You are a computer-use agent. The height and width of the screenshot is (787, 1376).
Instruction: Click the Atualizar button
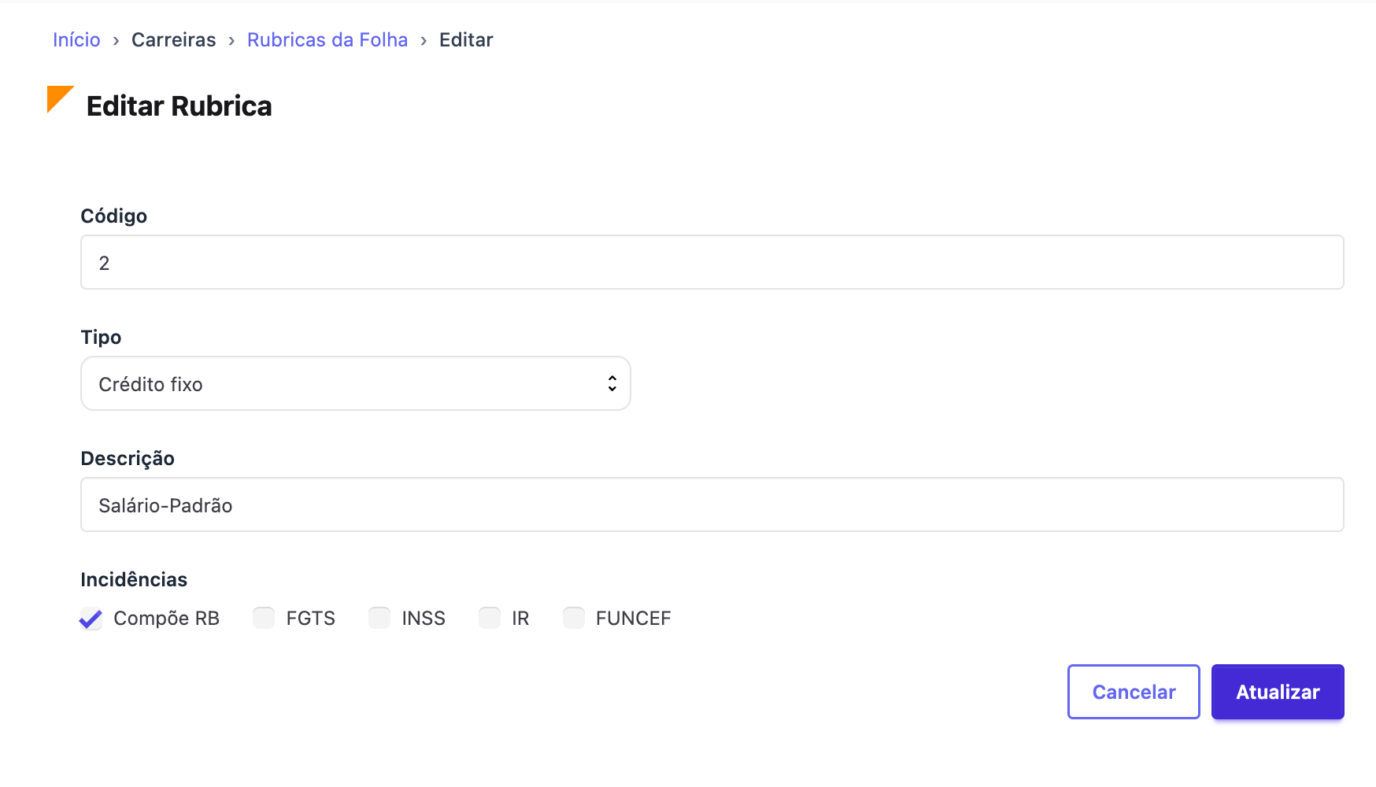(x=1278, y=692)
